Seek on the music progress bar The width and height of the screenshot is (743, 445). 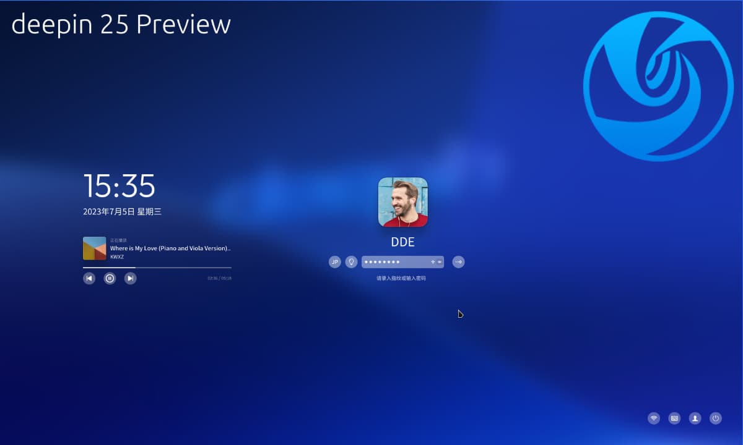point(157,268)
